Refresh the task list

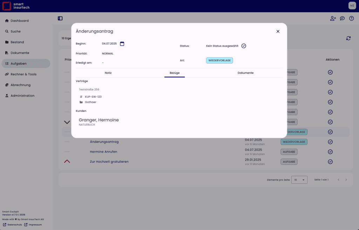pyautogui.click(x=348, y=38)
